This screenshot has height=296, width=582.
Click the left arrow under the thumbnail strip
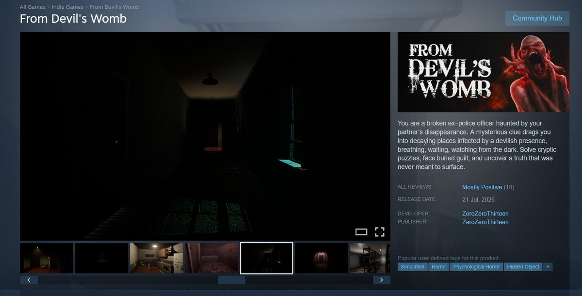29,280
